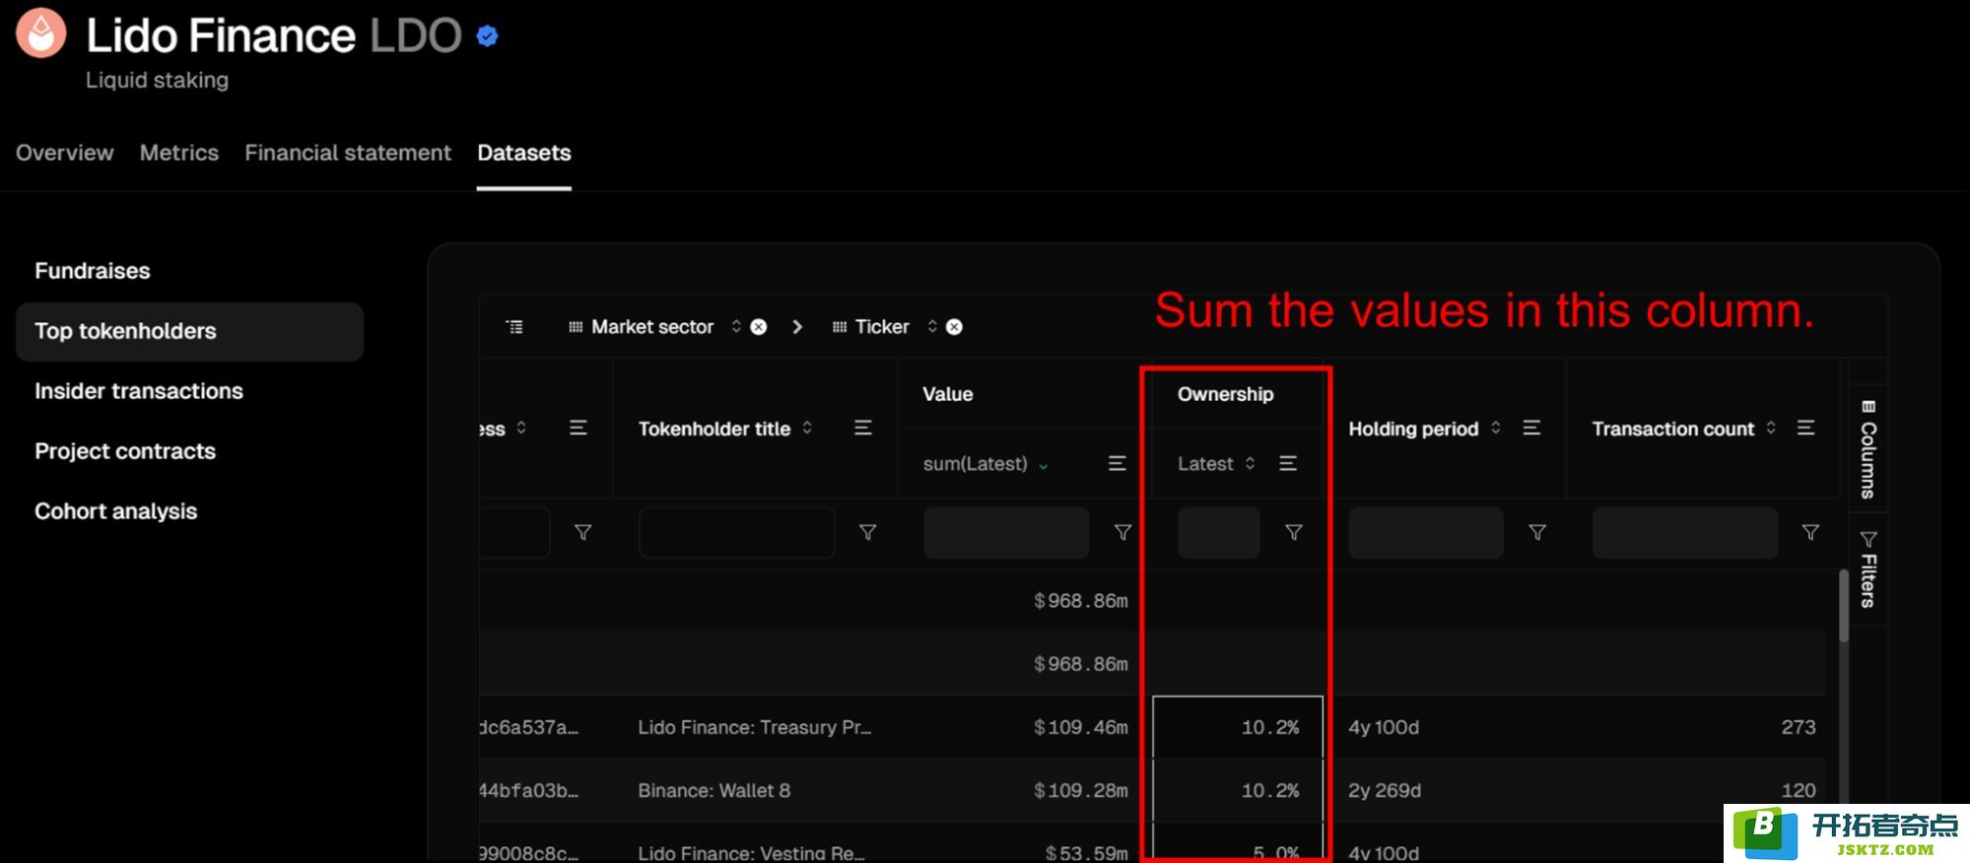This screenshot has width=1970, height=863.
Task: Open the Columns side panel
Action: pos(1868,449)
